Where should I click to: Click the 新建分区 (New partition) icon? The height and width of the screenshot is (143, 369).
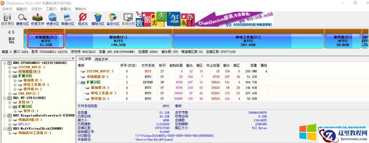[x=68, y=19]
